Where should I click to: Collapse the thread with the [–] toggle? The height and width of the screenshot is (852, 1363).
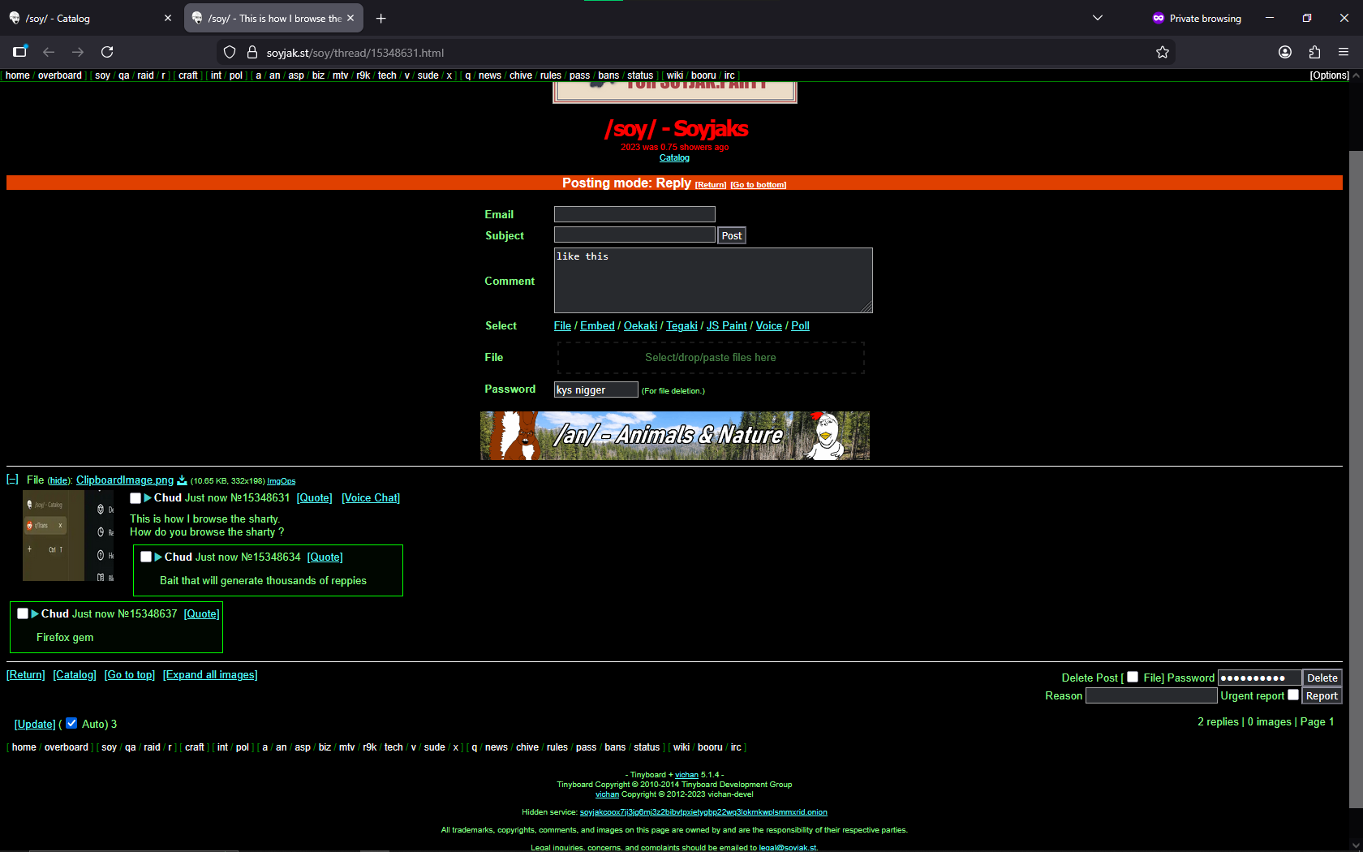pos(12,480)
